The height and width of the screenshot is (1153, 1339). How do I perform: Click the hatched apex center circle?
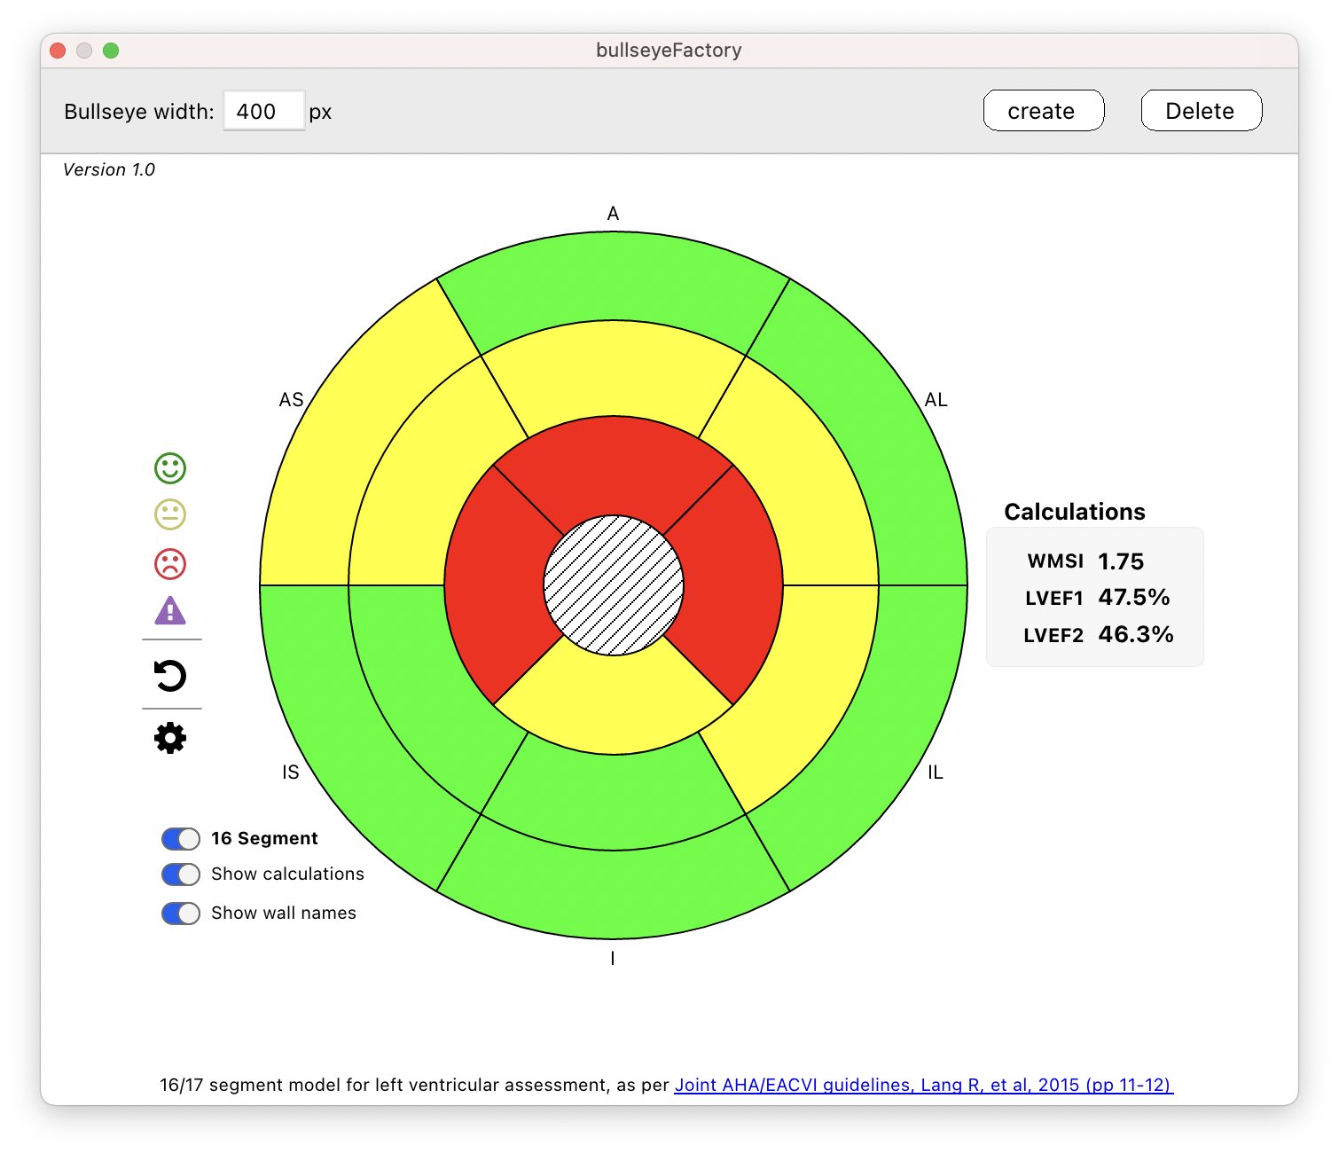[614, 585]
